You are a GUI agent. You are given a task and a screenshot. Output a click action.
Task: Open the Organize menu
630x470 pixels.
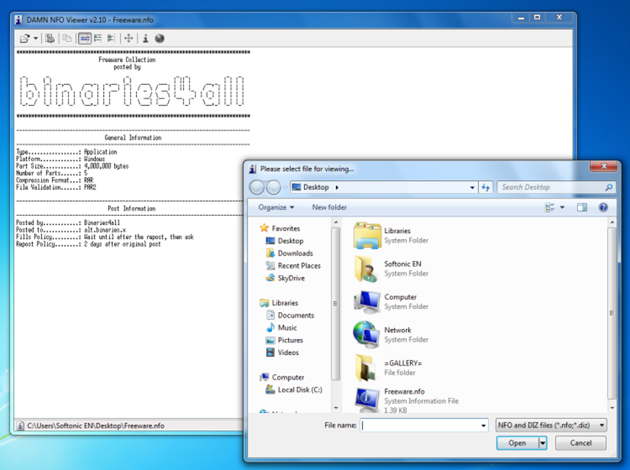click(x=276, y=207)
